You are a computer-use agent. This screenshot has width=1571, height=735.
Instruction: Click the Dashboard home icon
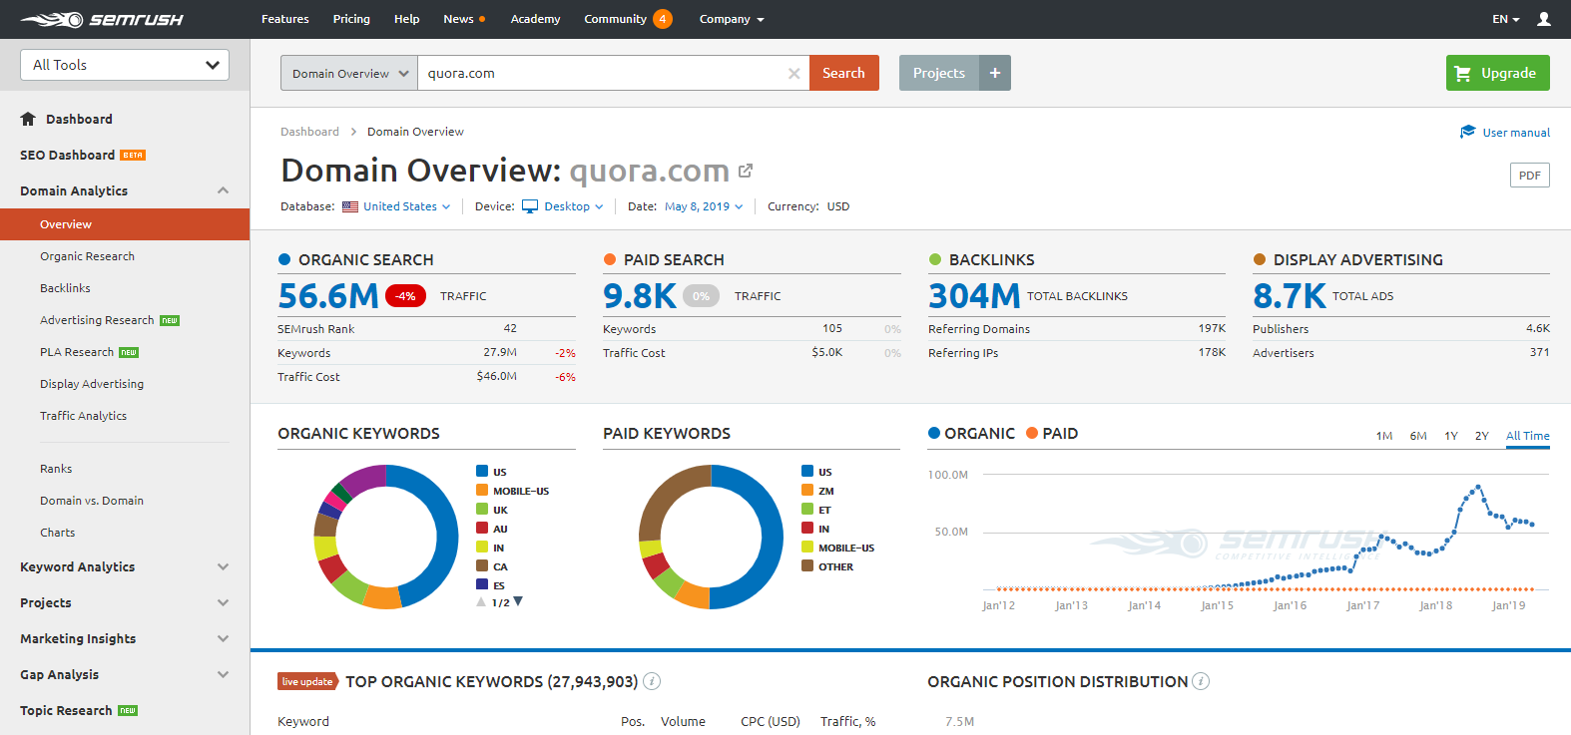coord(28,119)
